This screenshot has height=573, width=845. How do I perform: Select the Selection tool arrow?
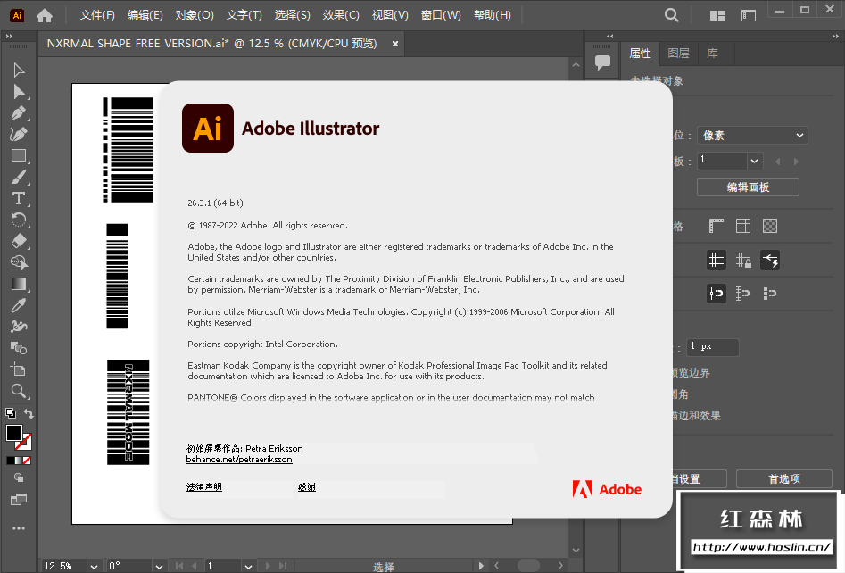click(19, 71)
